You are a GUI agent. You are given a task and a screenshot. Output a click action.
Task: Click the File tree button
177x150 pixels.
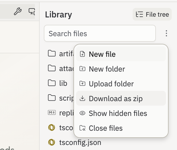pos(152,14)
